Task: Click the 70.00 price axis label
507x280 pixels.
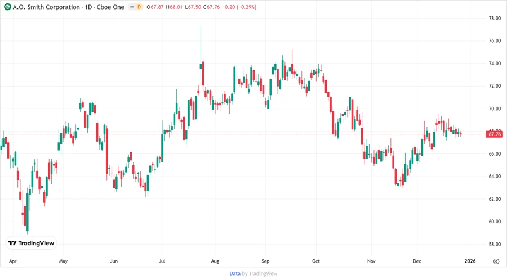Action: [495, 109]
